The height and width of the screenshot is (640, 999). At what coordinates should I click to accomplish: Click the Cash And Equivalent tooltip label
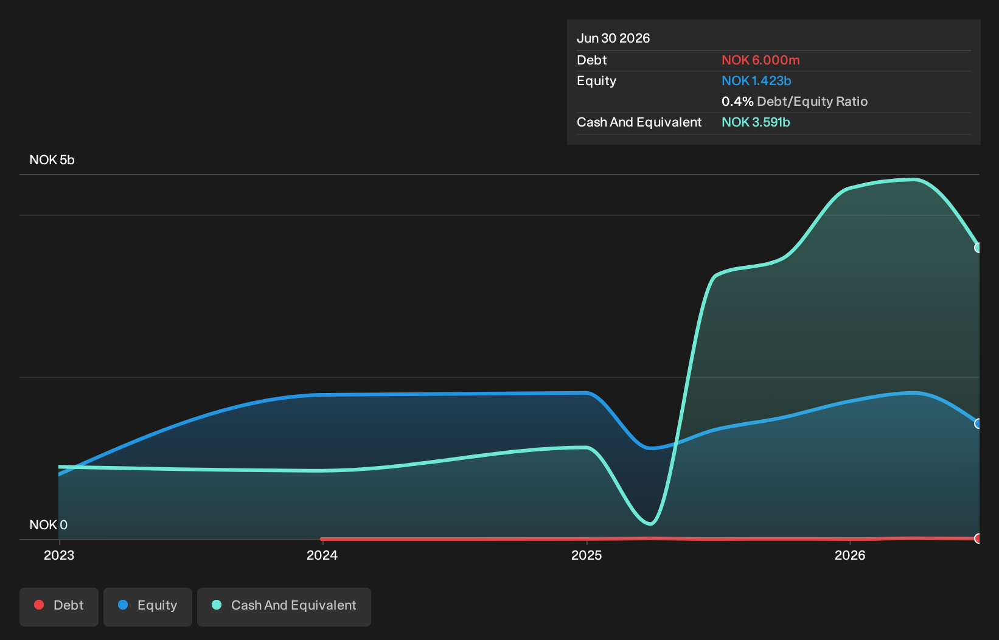(639, 122)
